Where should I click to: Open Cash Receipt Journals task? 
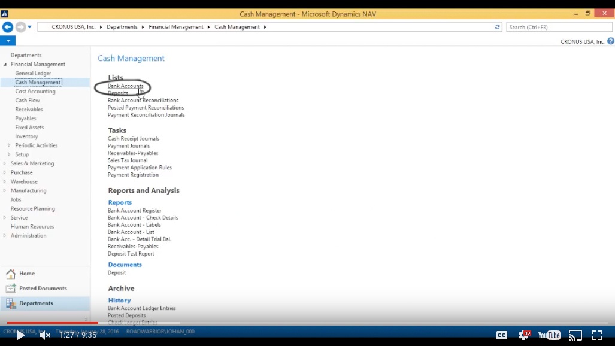pyautogui.click(x=134, y=139)
